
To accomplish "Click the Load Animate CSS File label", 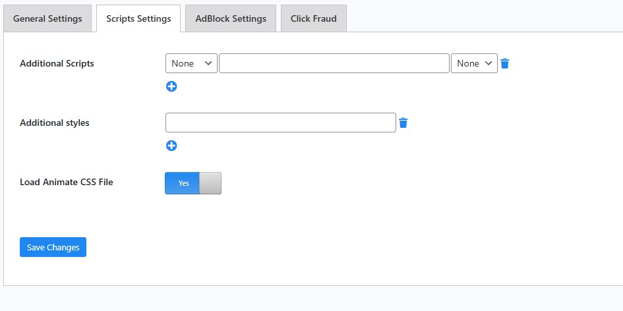I will (x=67, y=182).
